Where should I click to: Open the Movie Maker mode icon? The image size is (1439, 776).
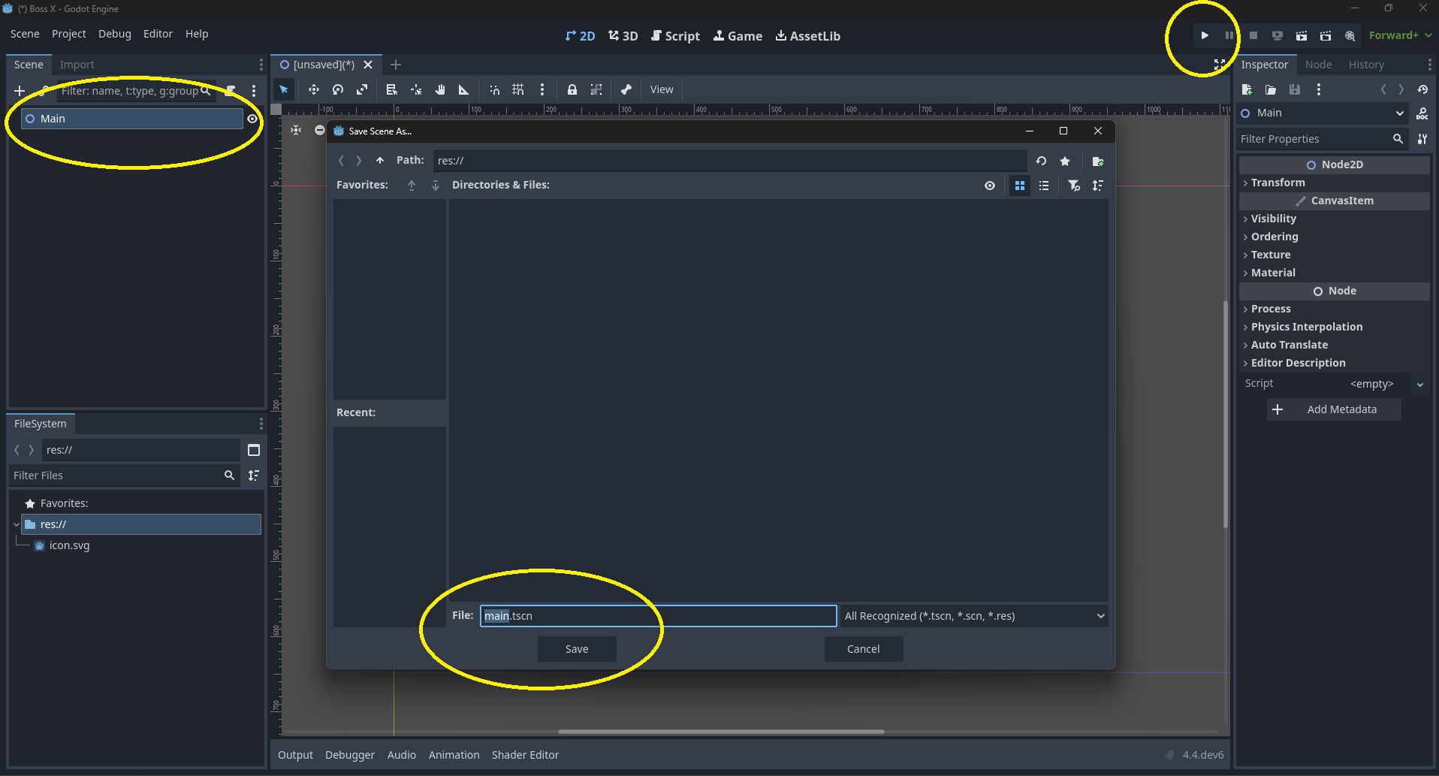(x=1350, y=35)
